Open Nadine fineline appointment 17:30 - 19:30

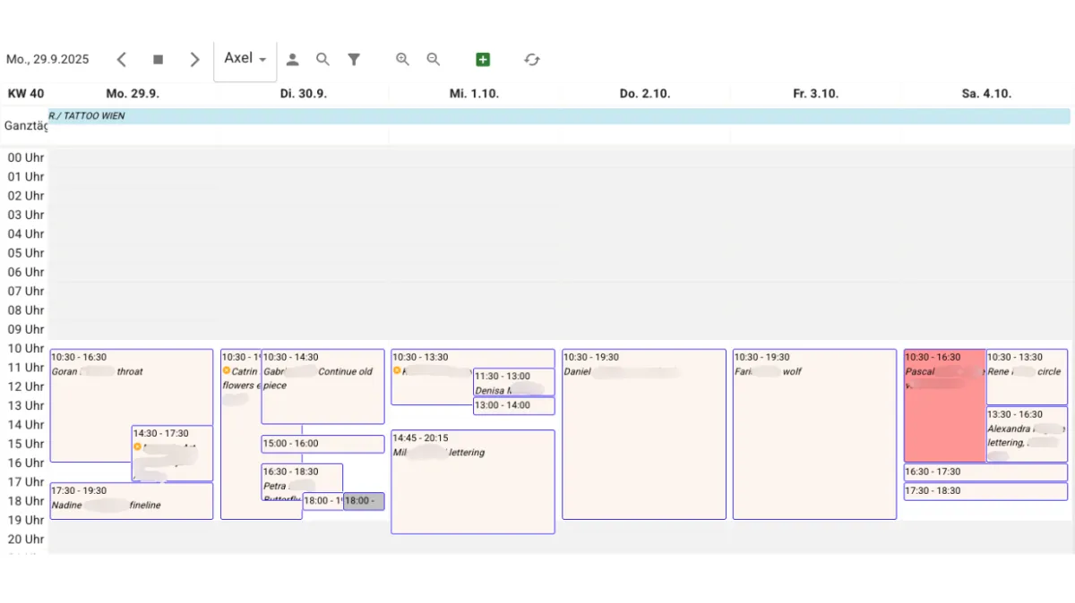[x=132, y=501]
